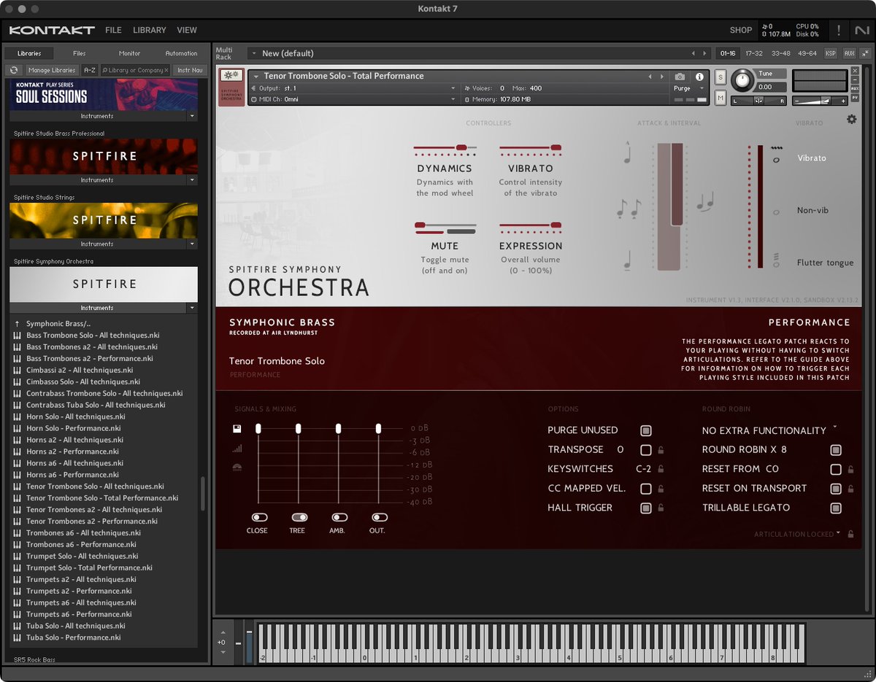The height and width of the screenshot is (682, 876).
Task: Open the FILE menu
Action: tap(113, 30)
